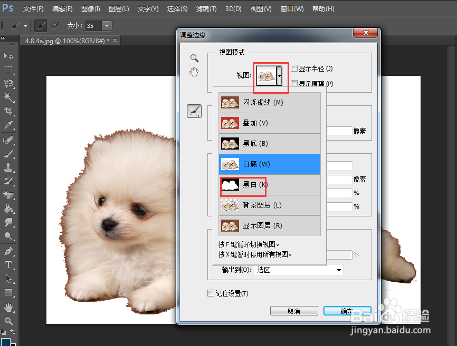Click the brush size field showing 35
The height and width of the screenshot is (346, 457).
tap(93, 26)
